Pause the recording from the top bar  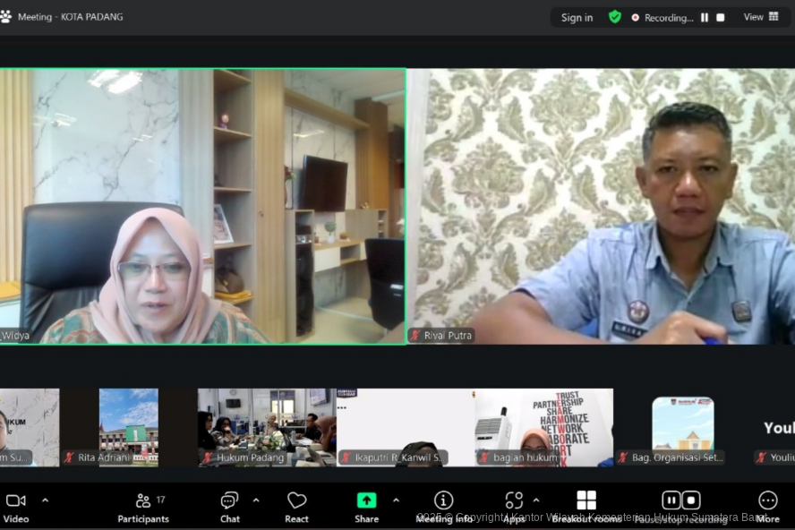tap(705, 17)
